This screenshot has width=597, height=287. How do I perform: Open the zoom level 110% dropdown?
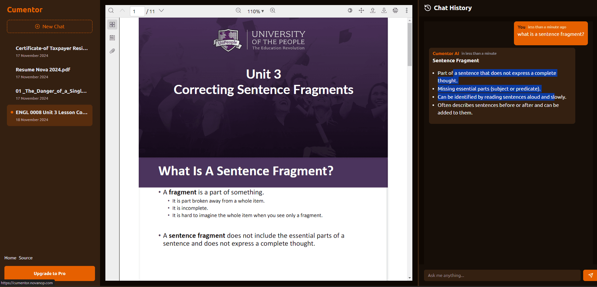[x=255, y=11]
